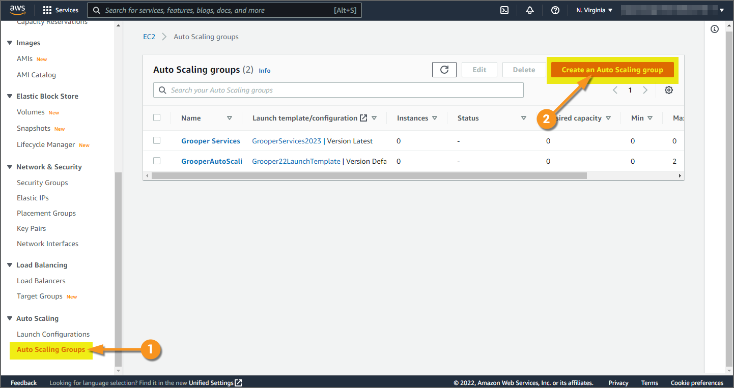Open Network Interfaces in the sidebar
This screenshot has height=388, width=734.
tap(47, 244)
